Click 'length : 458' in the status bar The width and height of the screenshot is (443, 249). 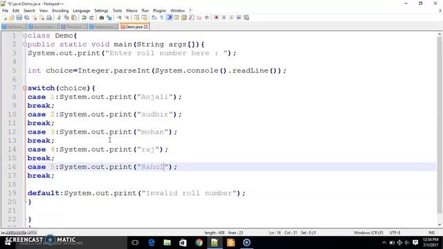(x=215, y=232)
